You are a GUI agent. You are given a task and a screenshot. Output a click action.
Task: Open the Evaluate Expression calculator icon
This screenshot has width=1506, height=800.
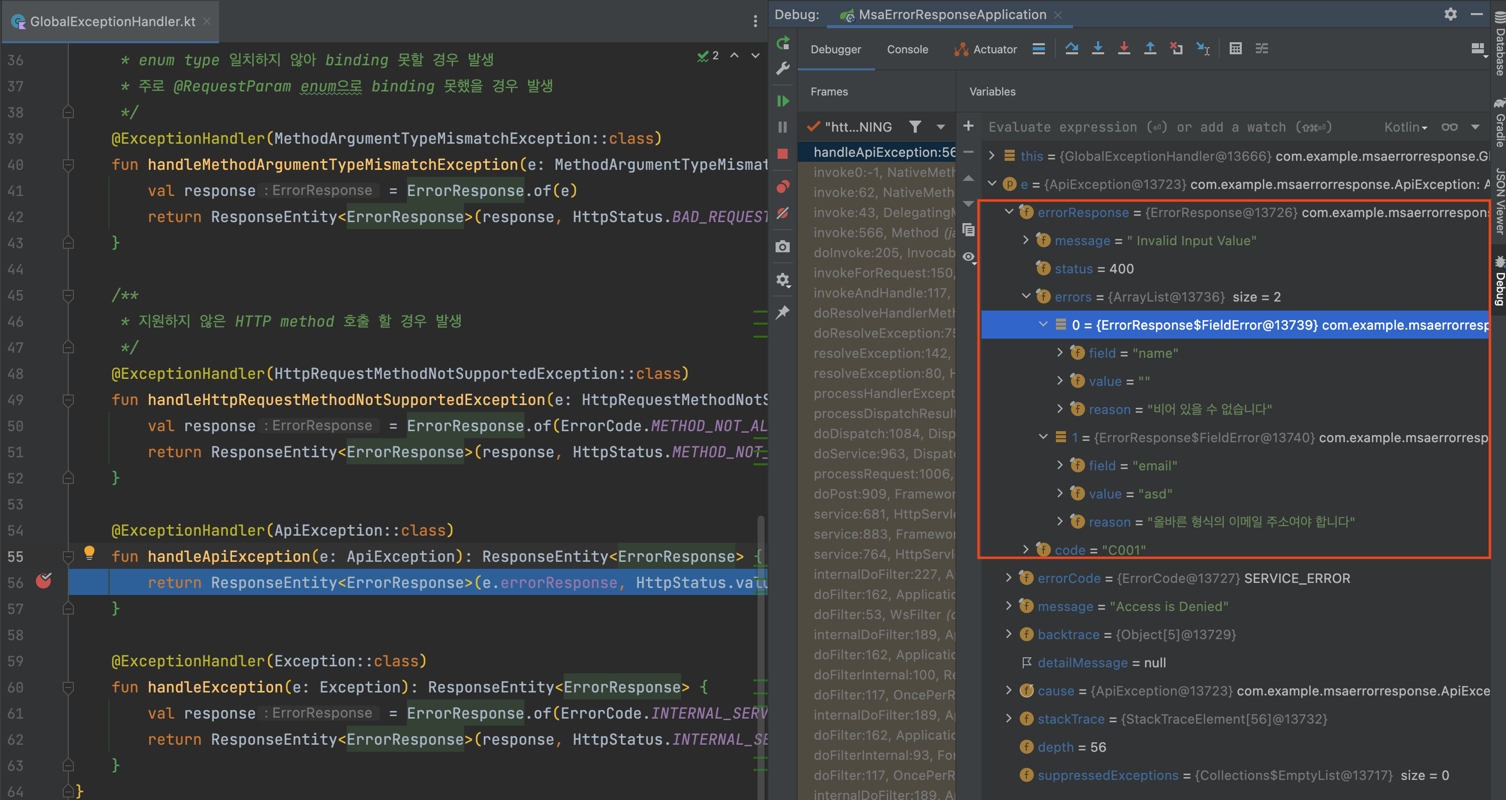[x=1235, y=49]
